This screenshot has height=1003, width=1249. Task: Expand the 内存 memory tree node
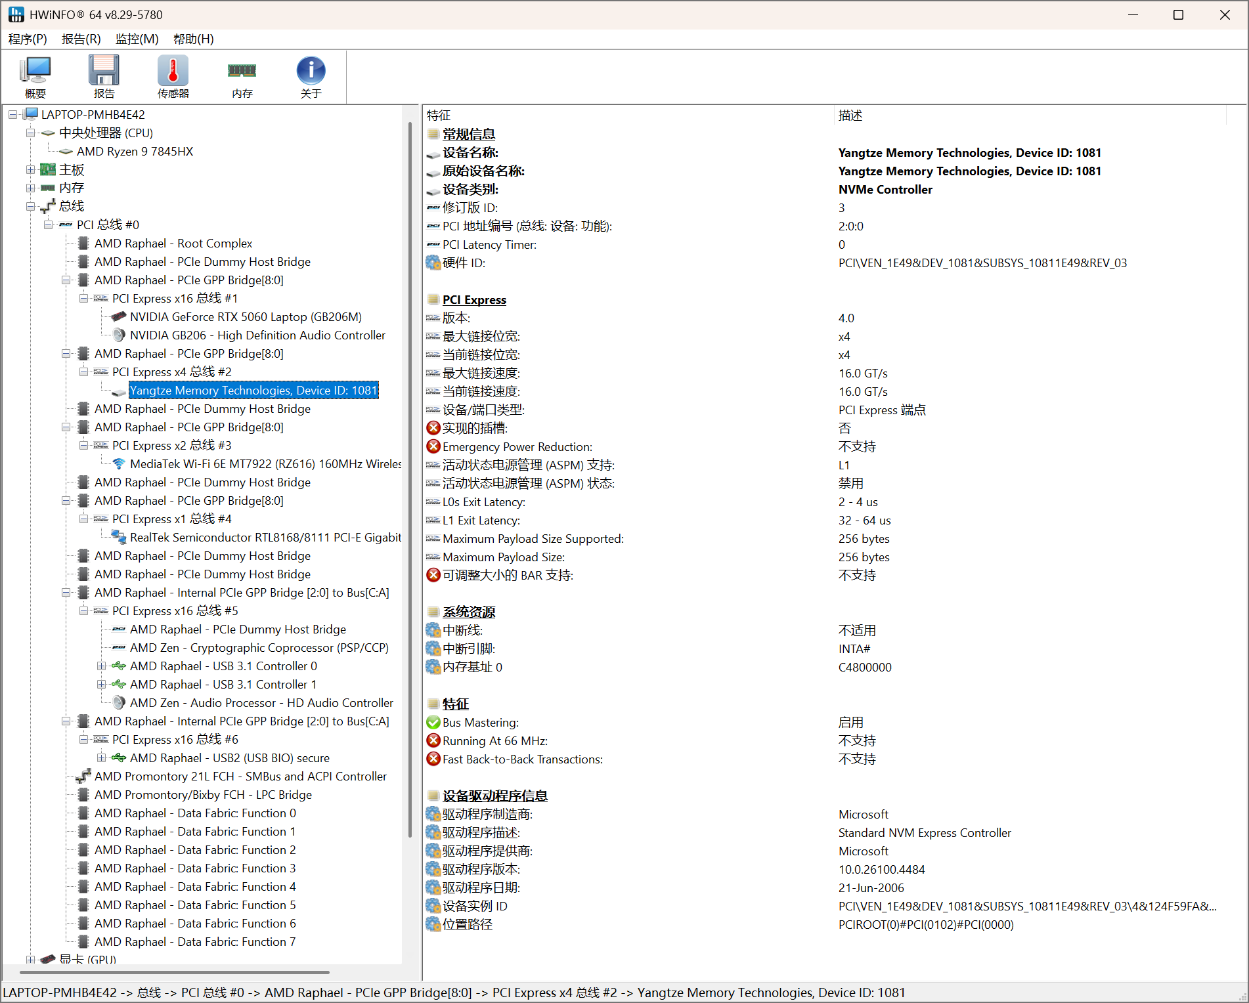(30, 188)
